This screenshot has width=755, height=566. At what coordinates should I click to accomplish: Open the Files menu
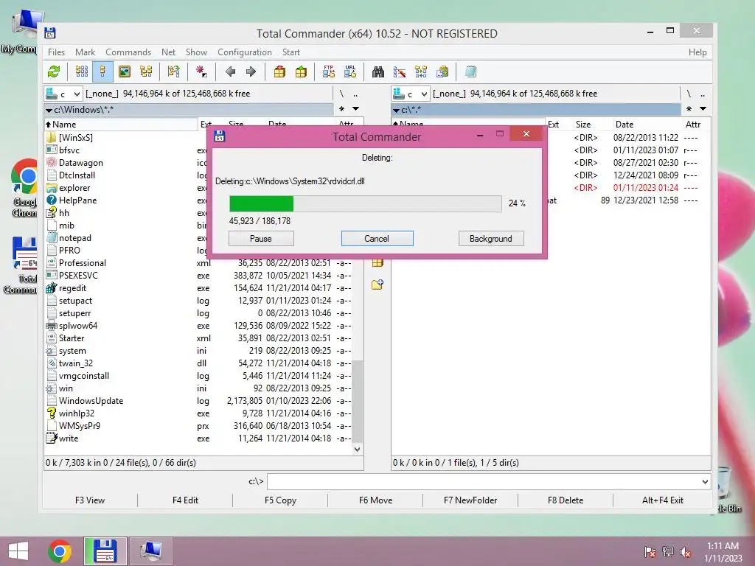(56, 52)
